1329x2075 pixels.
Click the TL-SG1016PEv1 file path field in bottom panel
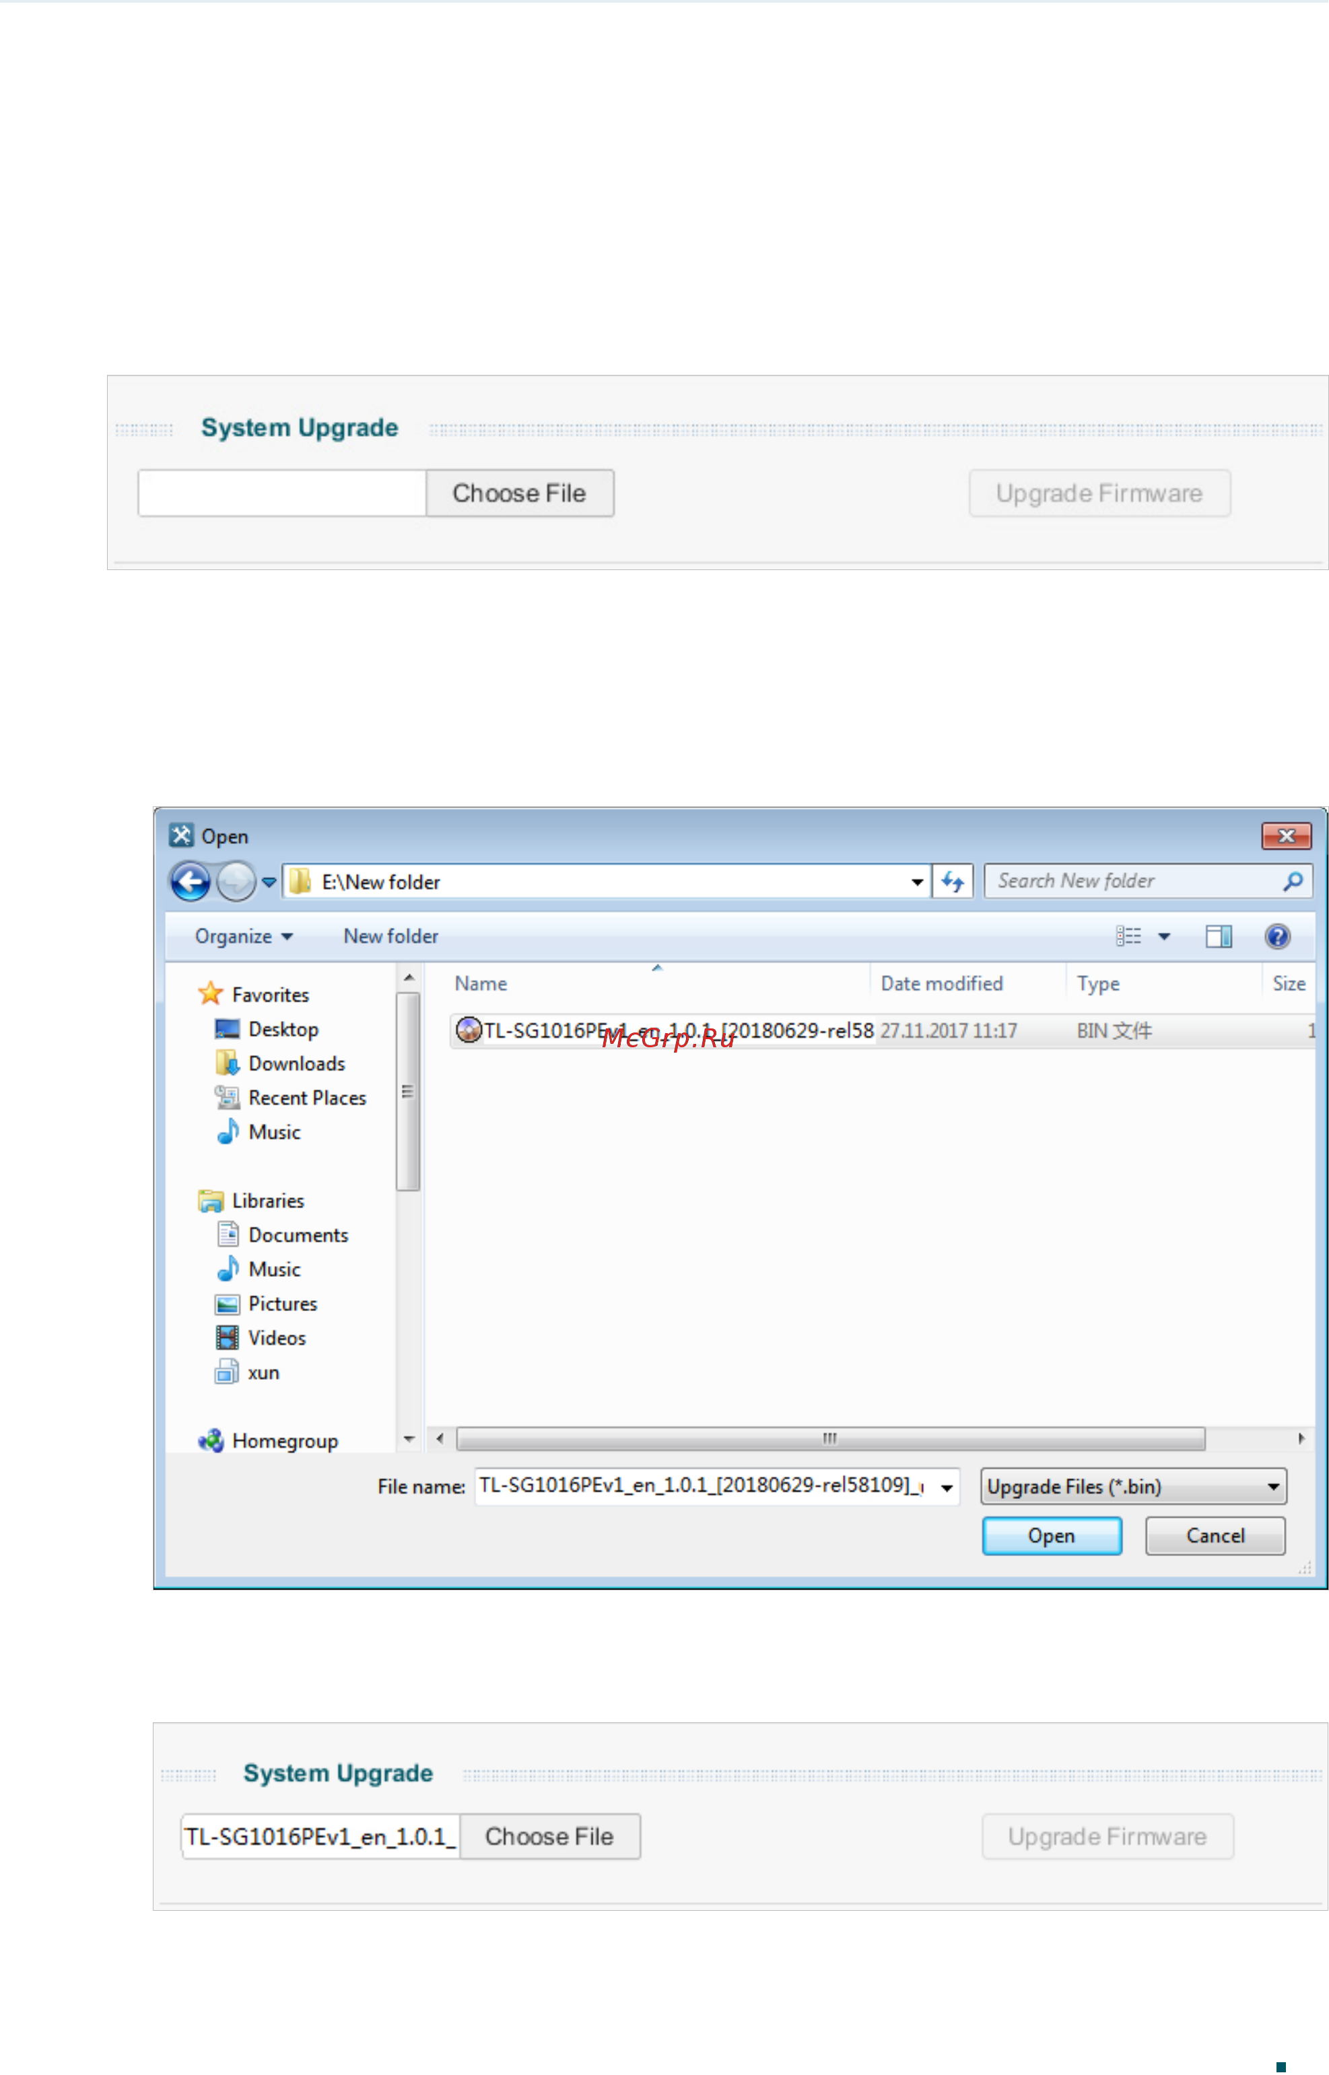click(x=320, y=1837)
